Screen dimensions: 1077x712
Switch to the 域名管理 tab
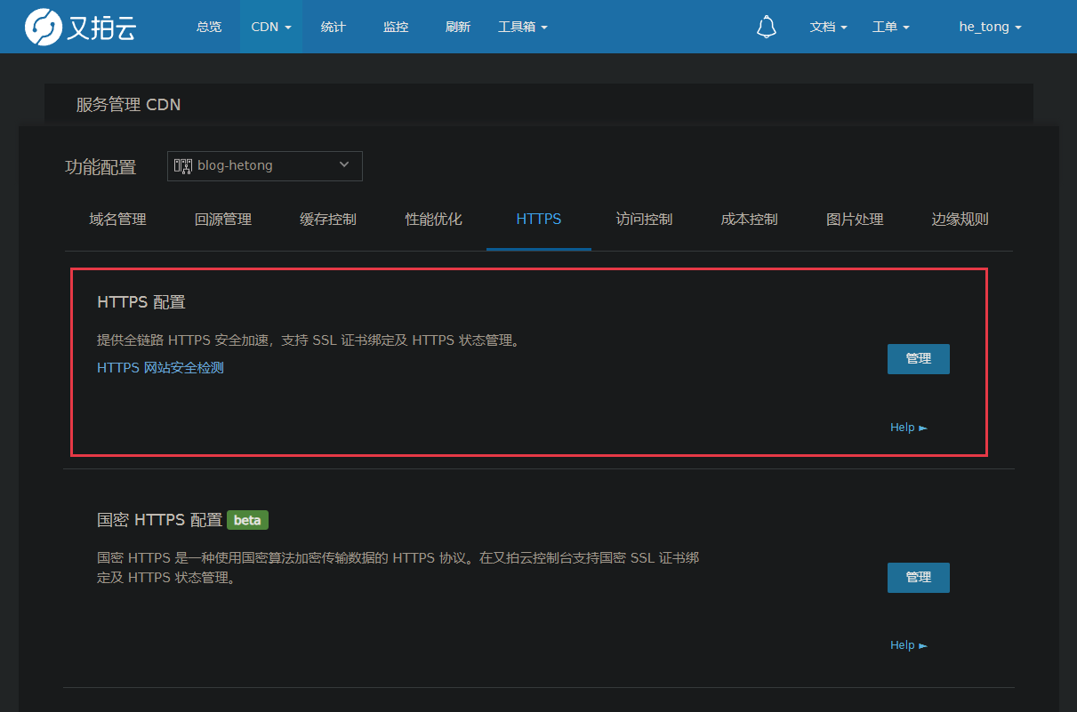pyautogui.click(x=117, y=219)
